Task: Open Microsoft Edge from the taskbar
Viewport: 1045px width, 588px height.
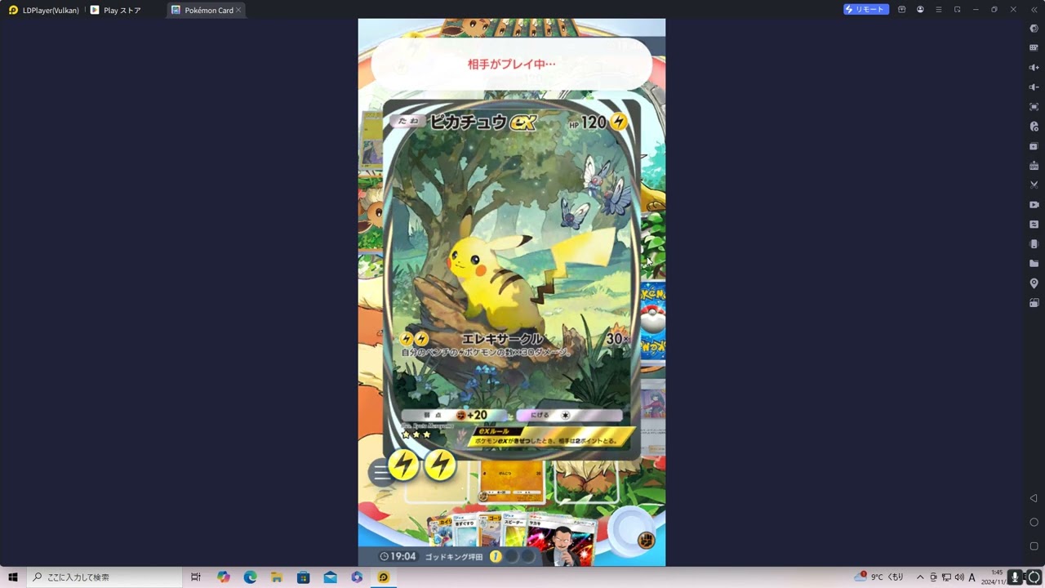Action: 250,577
